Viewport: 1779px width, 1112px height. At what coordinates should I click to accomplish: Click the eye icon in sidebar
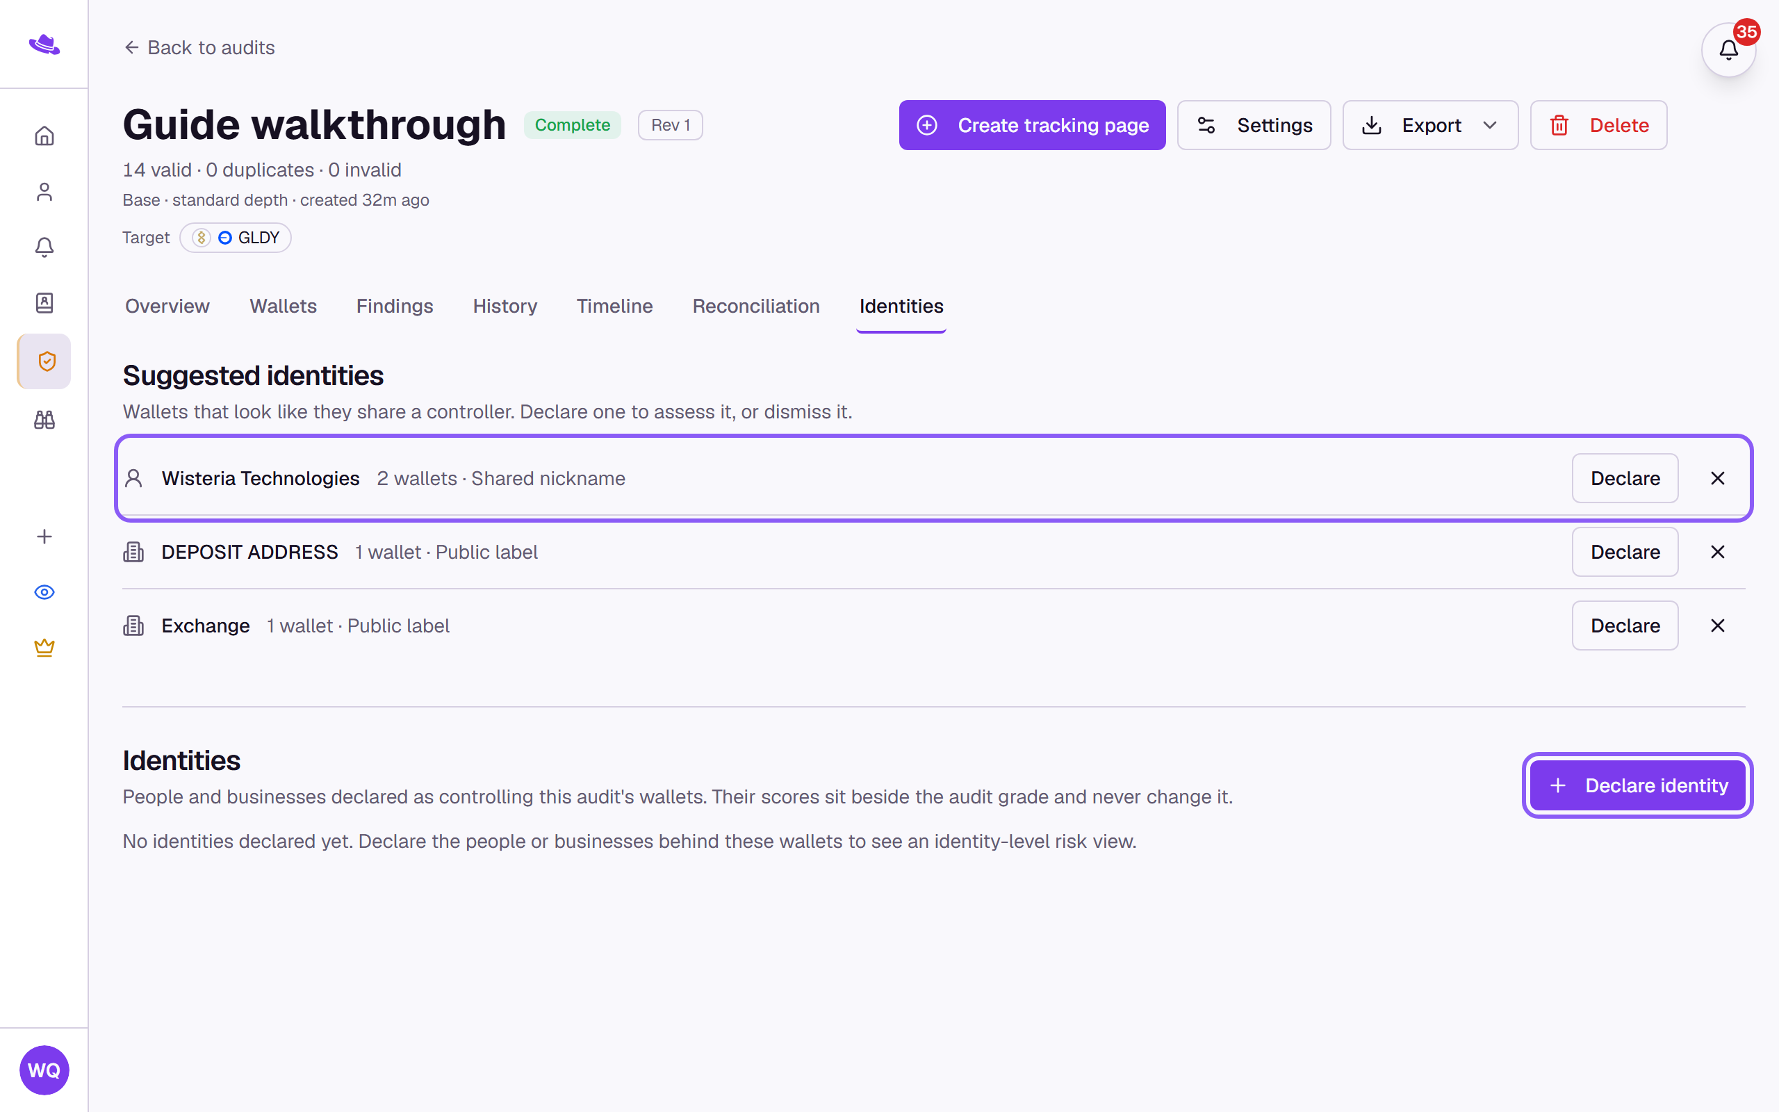44,592
